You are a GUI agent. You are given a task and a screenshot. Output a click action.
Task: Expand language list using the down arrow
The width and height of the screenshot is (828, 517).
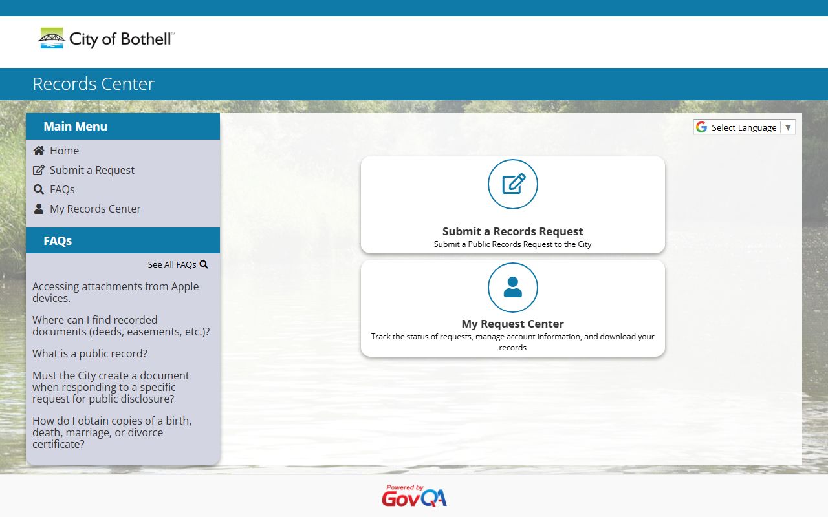click(788, 127)
